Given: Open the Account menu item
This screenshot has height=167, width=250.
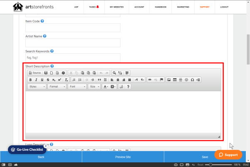Looking at the screenshot, I should point(139,7).
